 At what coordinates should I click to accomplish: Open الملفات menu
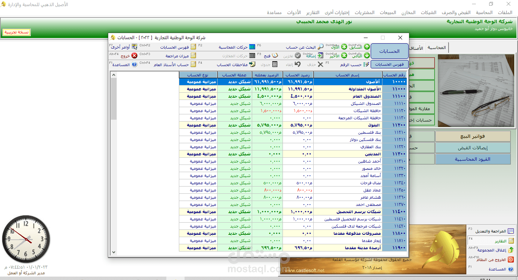coord(505,13)
